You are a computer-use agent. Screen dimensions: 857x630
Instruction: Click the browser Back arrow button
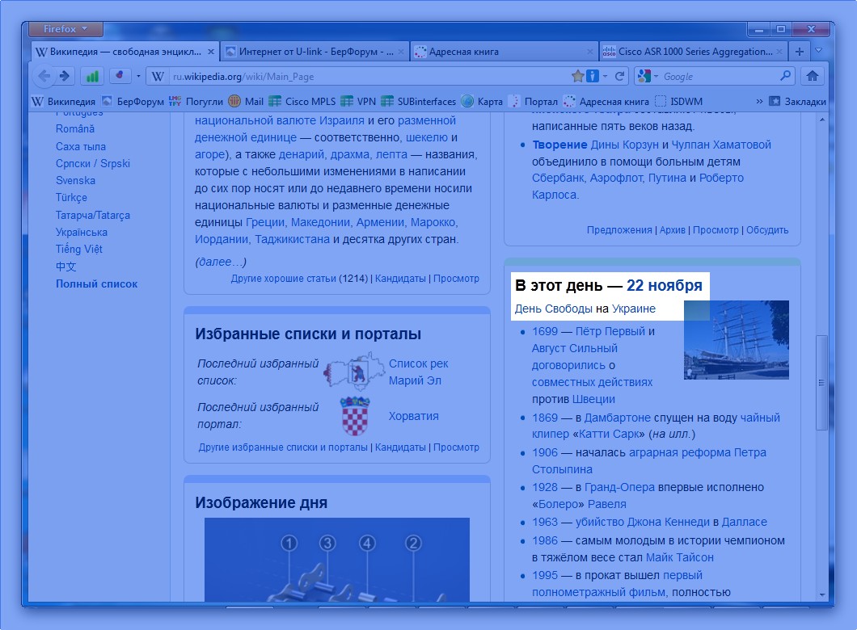(x=44, y=76)
